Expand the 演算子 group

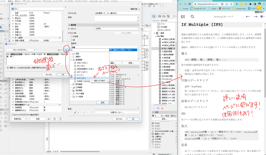[71, 57]
